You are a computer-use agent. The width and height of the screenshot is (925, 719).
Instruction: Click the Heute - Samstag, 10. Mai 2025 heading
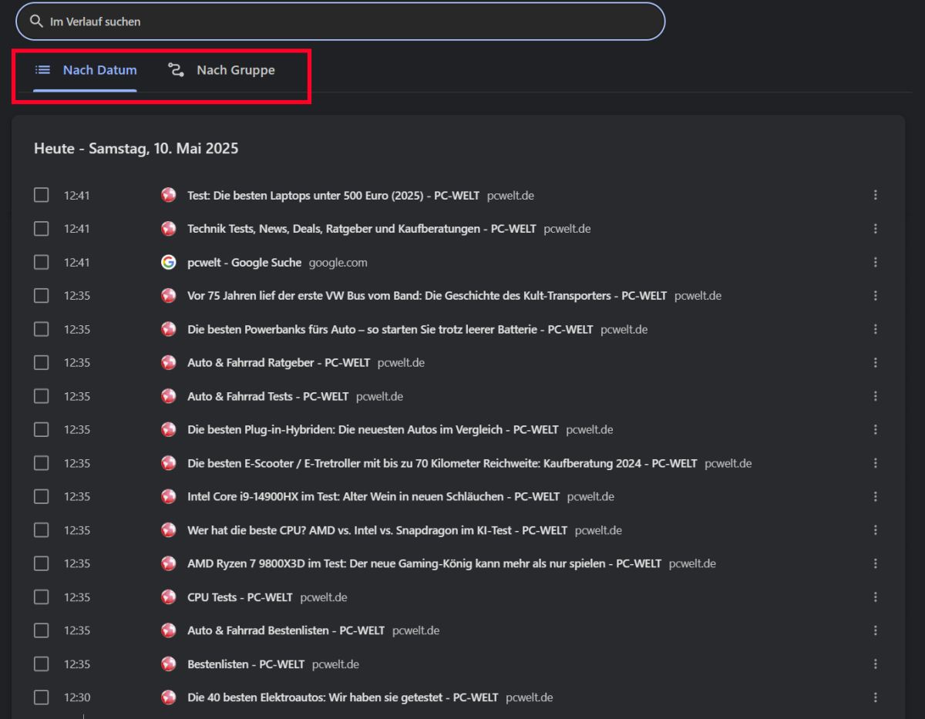(136, 149)
